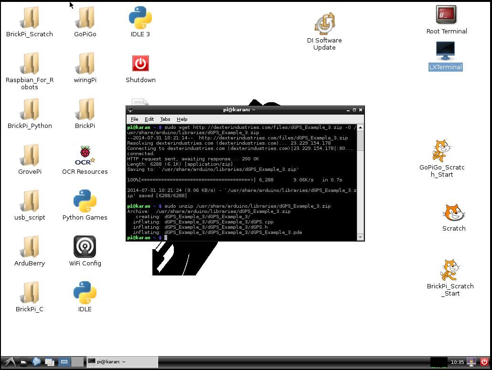Maximize the pi@karan terminal window

(354, 110)
